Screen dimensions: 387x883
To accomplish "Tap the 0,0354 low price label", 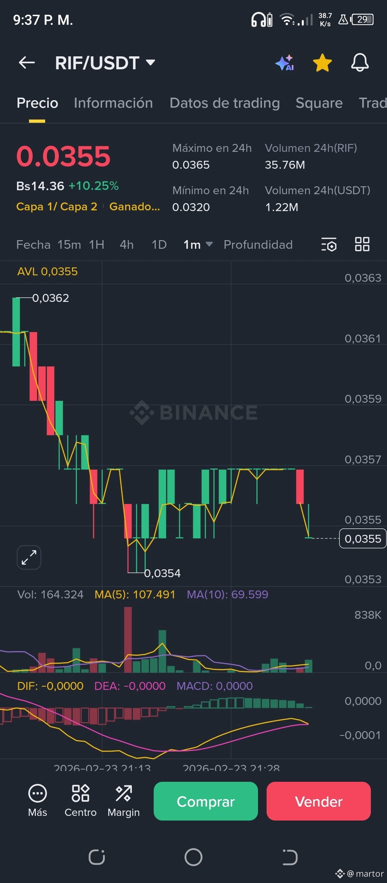I will coord(162,573).
